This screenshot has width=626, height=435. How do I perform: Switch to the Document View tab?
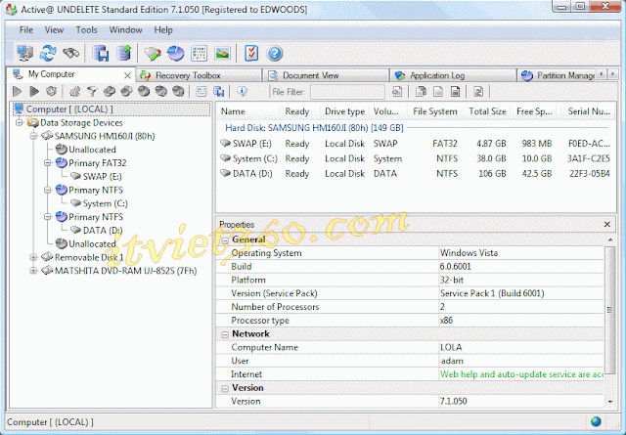326,75
